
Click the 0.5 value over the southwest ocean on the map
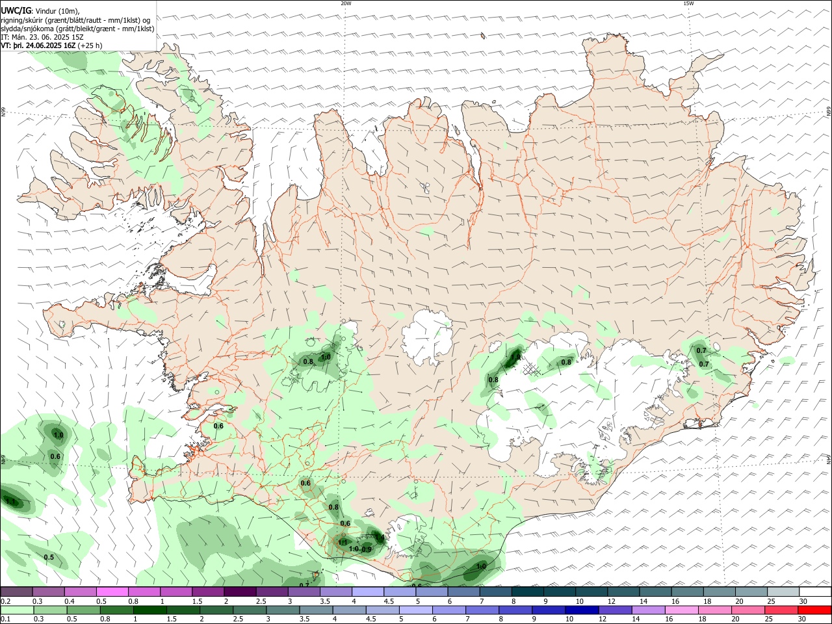49,558
